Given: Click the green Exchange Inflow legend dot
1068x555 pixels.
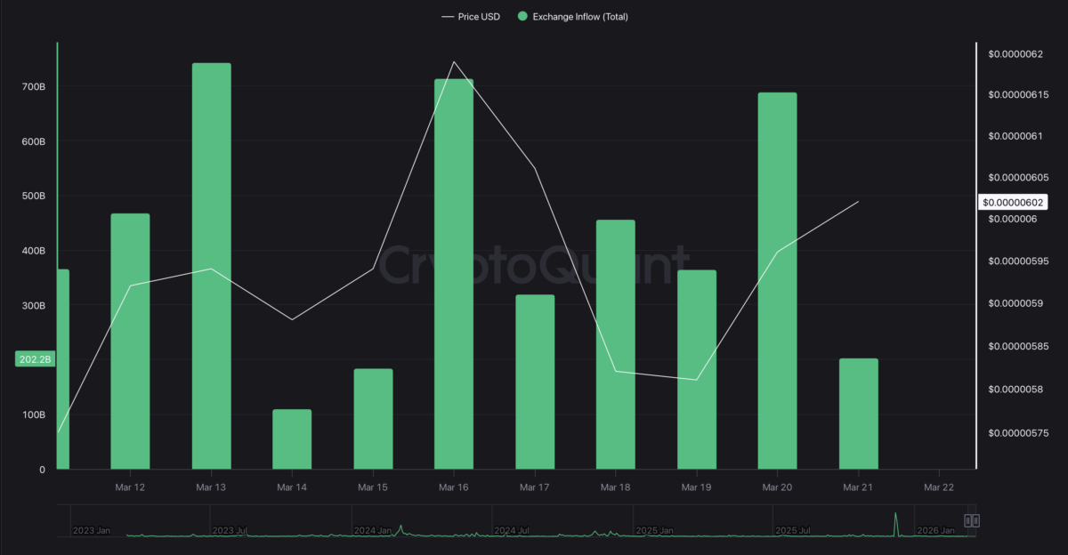Looking at the screenshot, I should click(522, 17).
